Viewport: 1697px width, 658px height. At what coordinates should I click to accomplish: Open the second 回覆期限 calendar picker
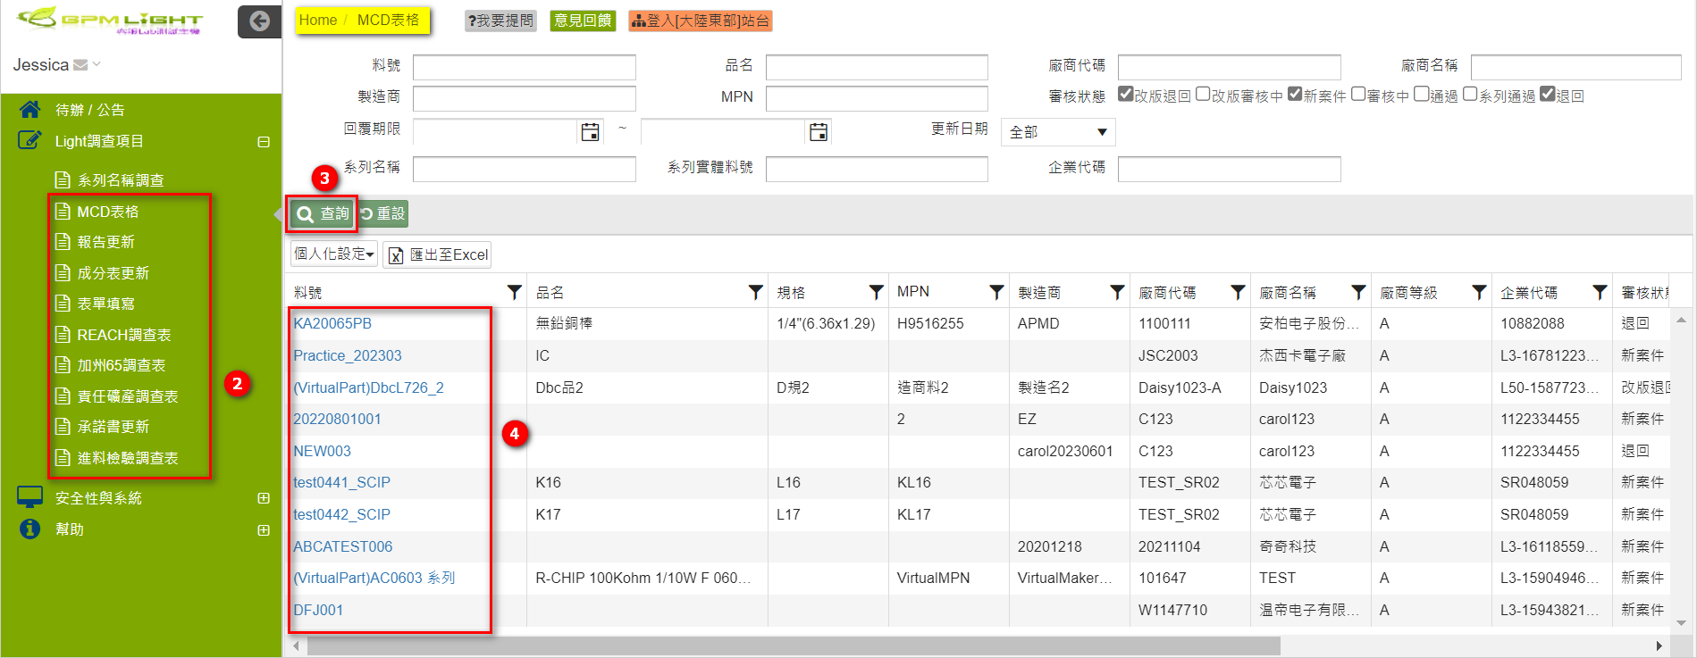(819, 132)
